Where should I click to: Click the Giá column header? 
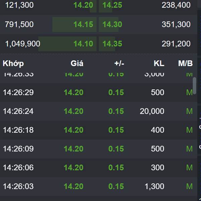tap(77, 63)
